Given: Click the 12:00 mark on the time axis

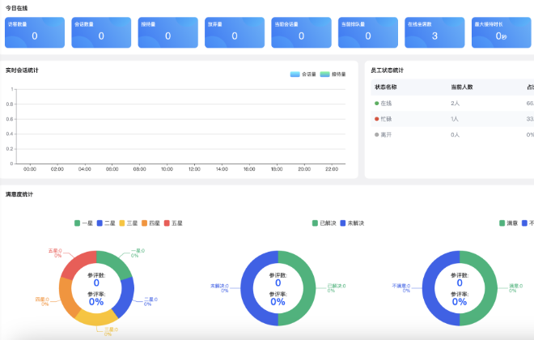Looking at the screenshot, I should tap(194, 169).
